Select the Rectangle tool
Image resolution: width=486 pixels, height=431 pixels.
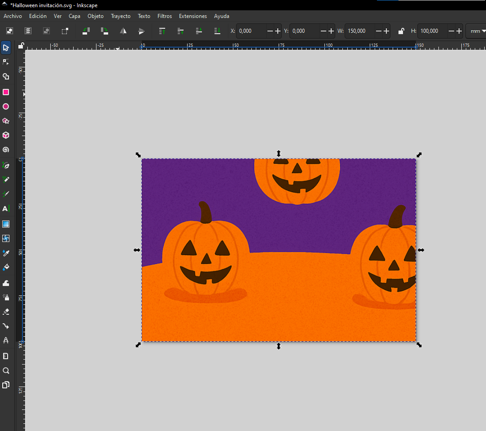(6, 92)
